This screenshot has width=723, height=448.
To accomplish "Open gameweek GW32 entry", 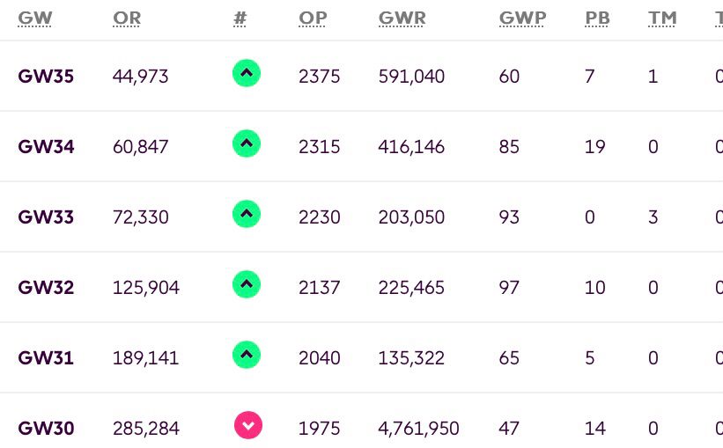I will point(46,288).
